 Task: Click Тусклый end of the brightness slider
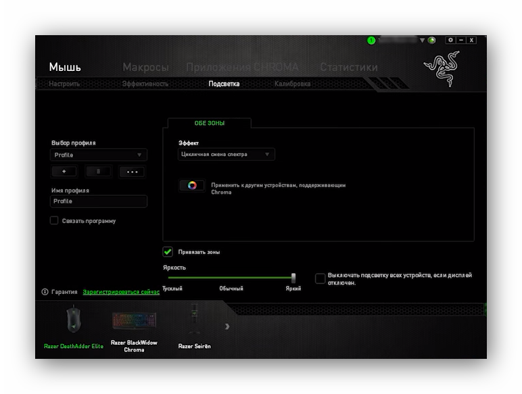pyautogui.click(x=169, y=277)
